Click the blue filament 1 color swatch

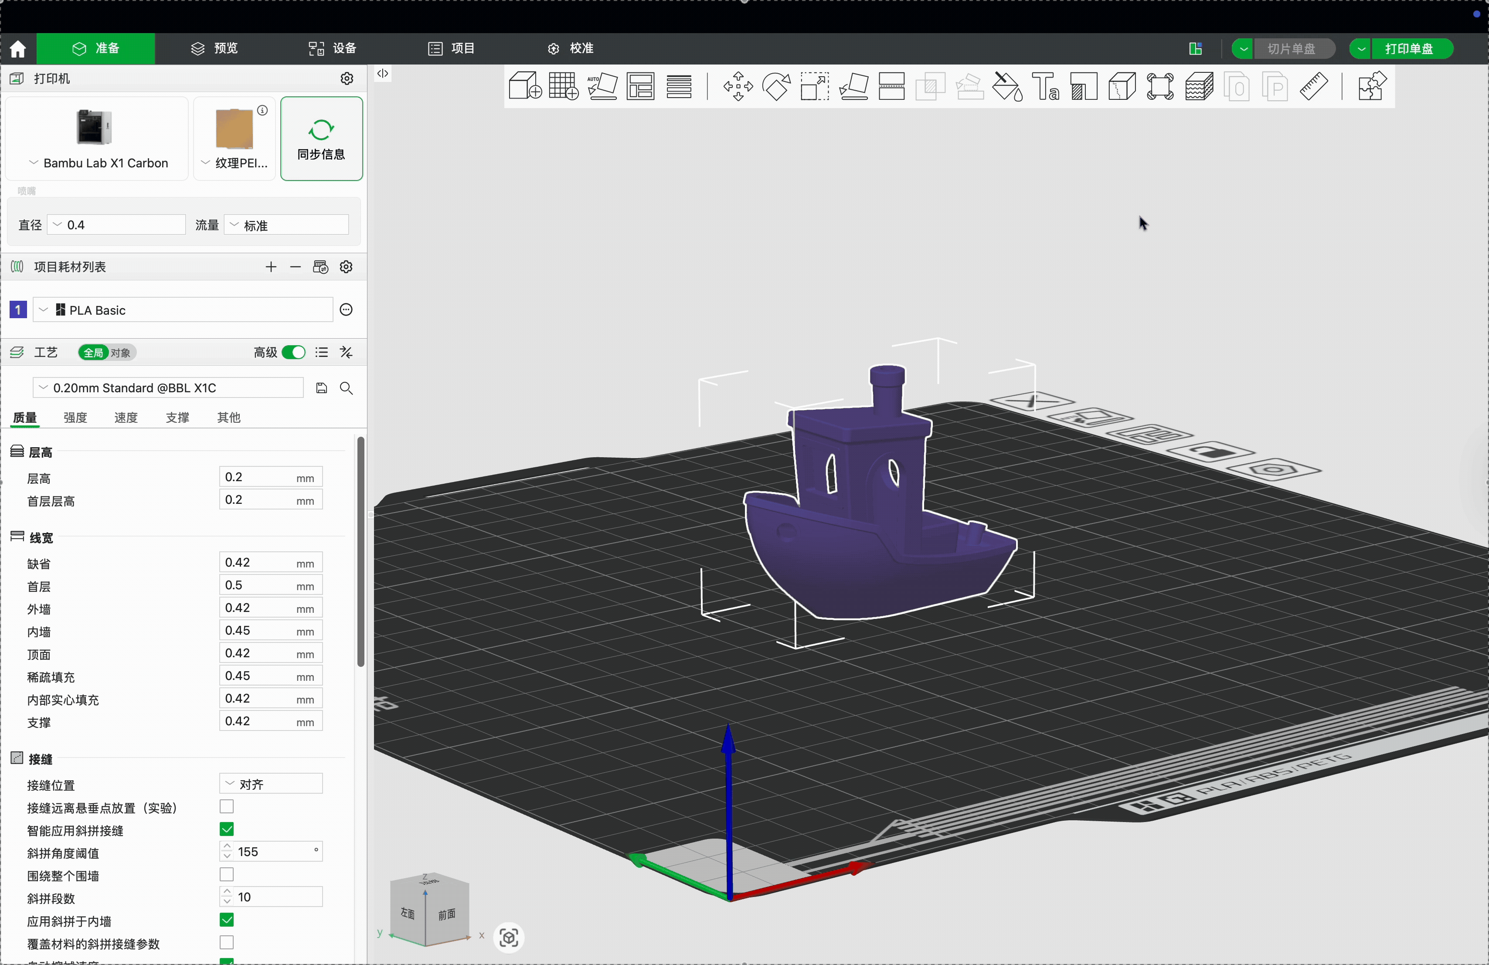(x=18, y=310)
